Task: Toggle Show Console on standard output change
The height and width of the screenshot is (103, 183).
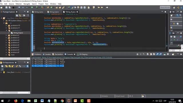Action: (157, 54)
